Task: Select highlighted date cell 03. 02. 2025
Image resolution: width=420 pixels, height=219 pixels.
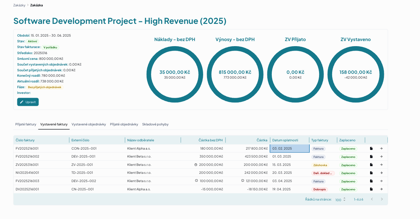Action: [290, 148]
